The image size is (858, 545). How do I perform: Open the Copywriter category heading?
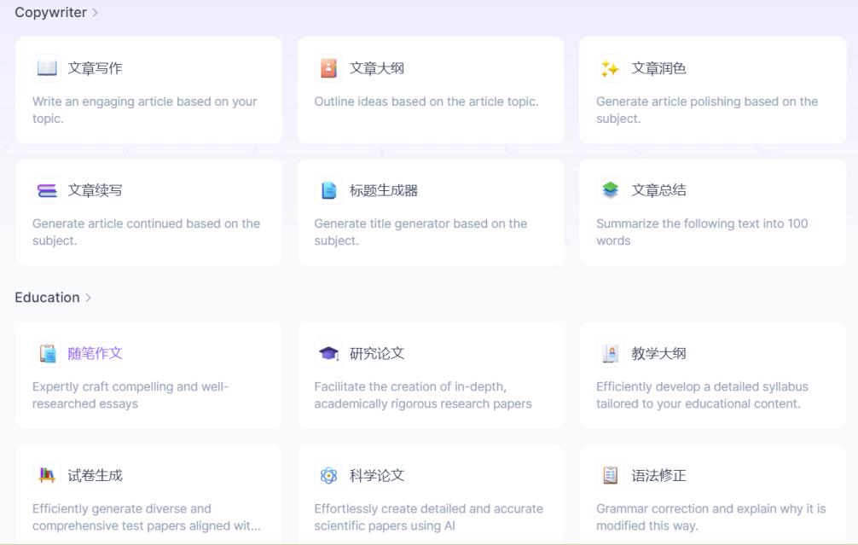point(50,13)
